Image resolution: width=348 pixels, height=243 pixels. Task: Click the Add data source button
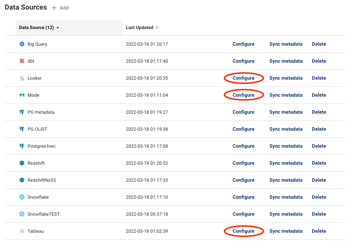[x=61, y=8]
